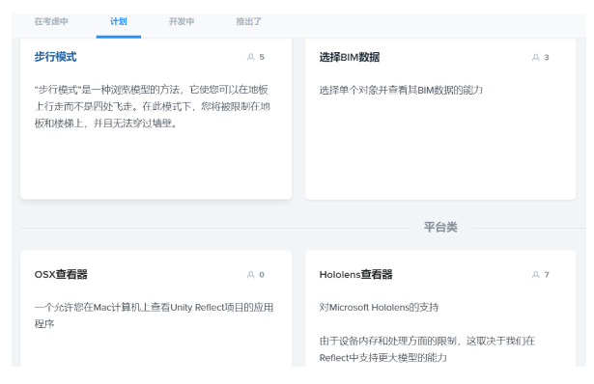
Task: Open the 开发中 tab
Action: [x=182, y=21]
